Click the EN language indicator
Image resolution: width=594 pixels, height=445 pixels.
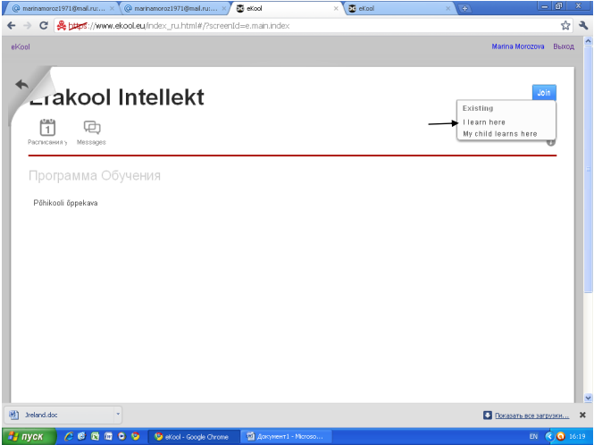pyautogui.click(x=533, y=436)
